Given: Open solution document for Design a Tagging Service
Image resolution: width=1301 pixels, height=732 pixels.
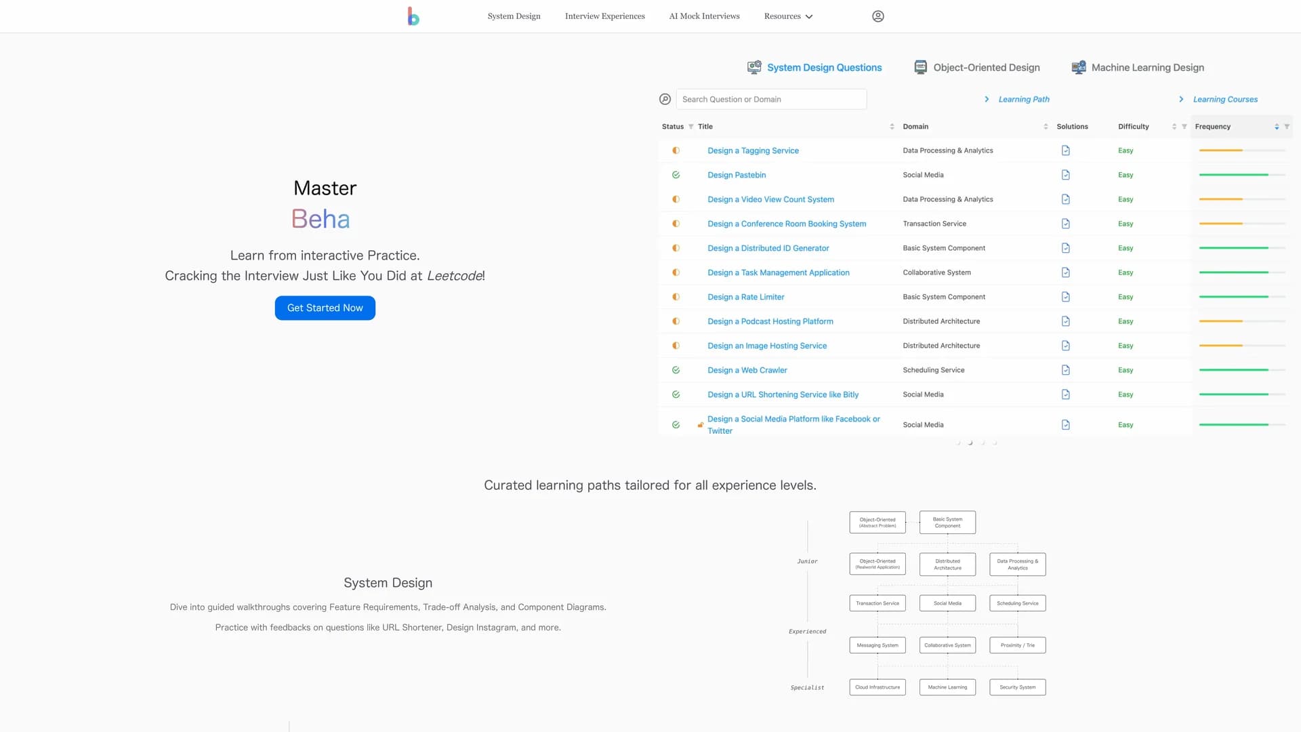Looking at the screenshot, I should pyautogui.click(x=1065, y=150).
